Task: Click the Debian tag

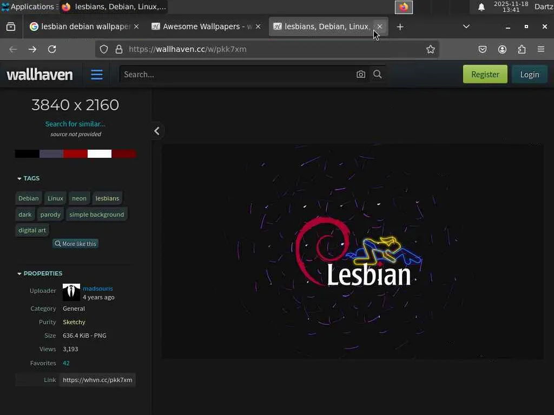Action: pyautogui.click(x=29, y=198)
